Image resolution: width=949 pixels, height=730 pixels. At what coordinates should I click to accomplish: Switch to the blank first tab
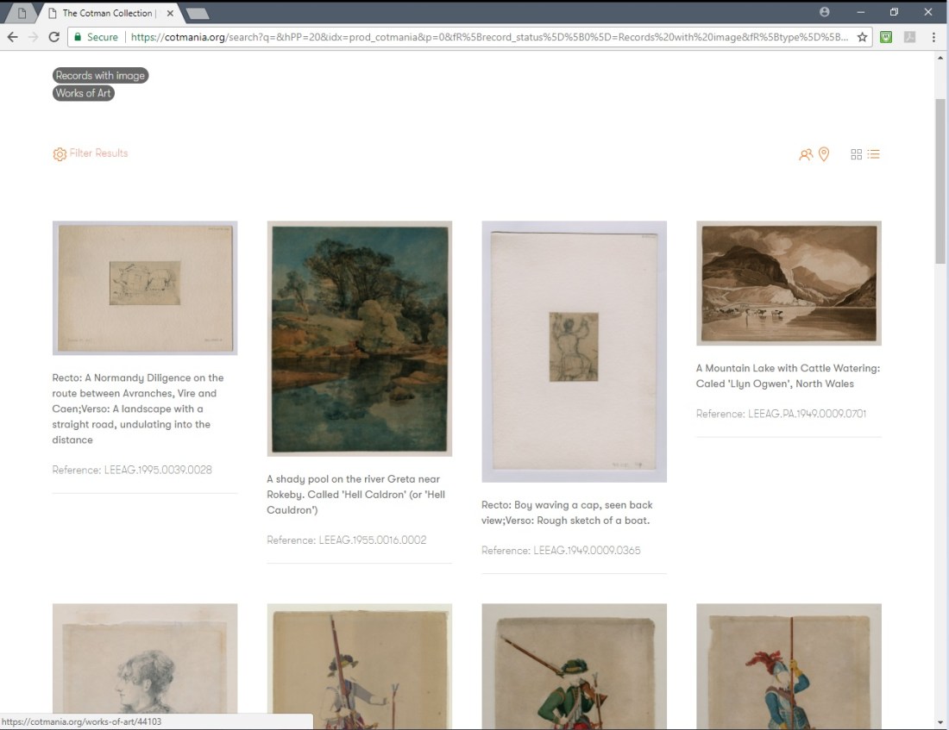tap(22, 13)
